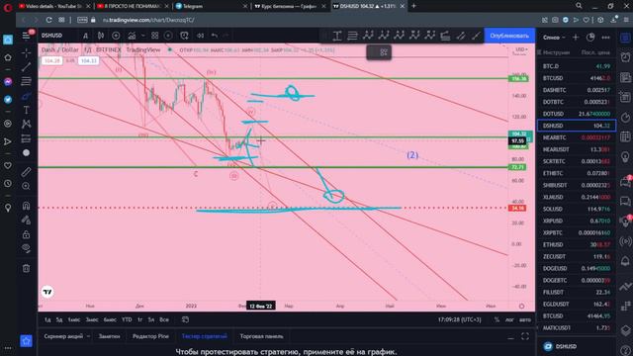
Task: Toggle the percent scale '%' option
Action: pos(497,319)
